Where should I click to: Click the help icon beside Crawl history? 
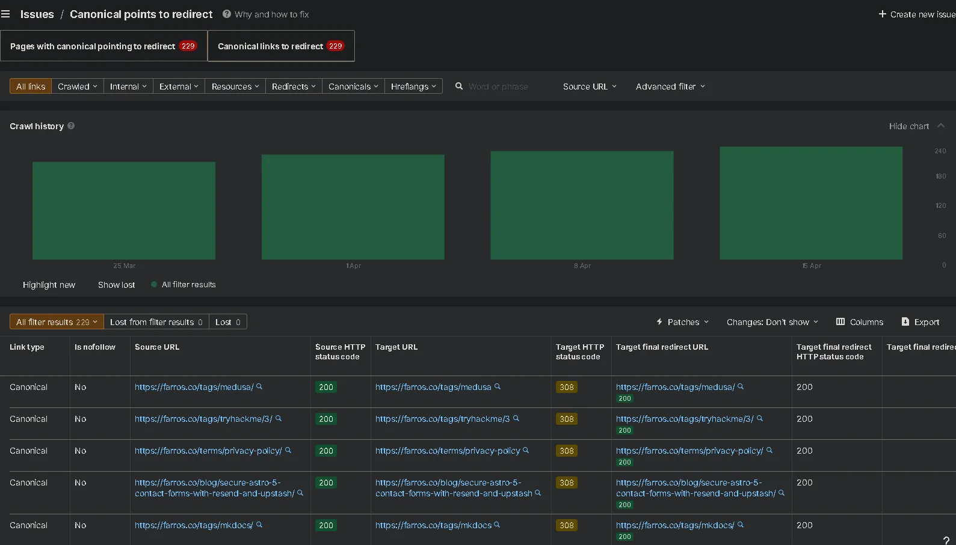point(71,126)
